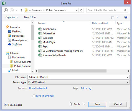Click the Excel icon of Euro date
This screenshot has height=111, width=132.
(x=40, y=38)
